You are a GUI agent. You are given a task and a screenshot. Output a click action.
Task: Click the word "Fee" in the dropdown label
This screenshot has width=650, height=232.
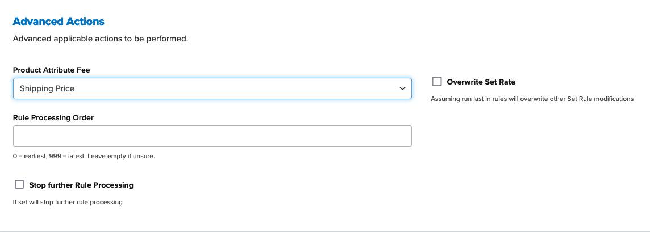(x=83, y=70)
